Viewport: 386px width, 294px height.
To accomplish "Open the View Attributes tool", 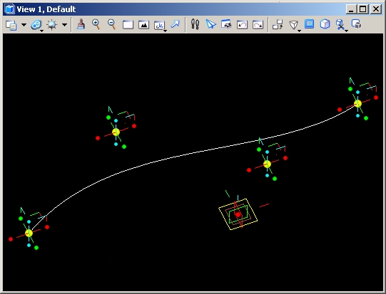I will 11,25.
